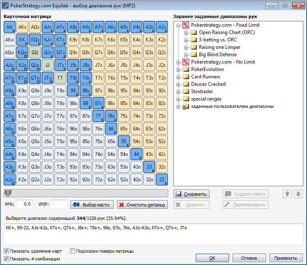The height and width of the screenshot is (265, 307).
Task: Expand the PokerEvolution node
Action: [178, 70]
